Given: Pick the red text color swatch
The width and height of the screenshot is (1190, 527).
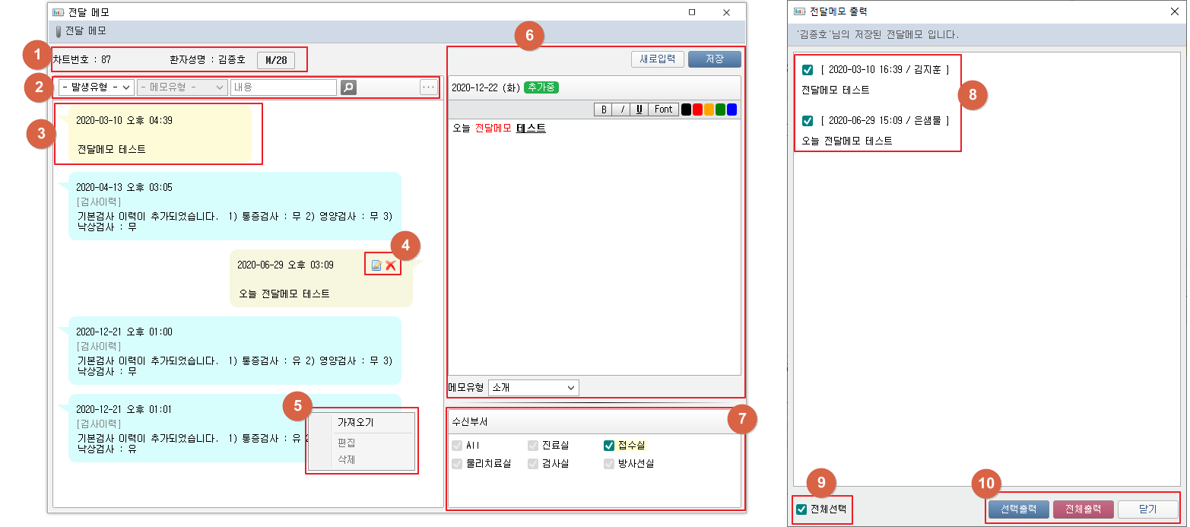Looking at the screenshot, I should click(x=698, y=110).
